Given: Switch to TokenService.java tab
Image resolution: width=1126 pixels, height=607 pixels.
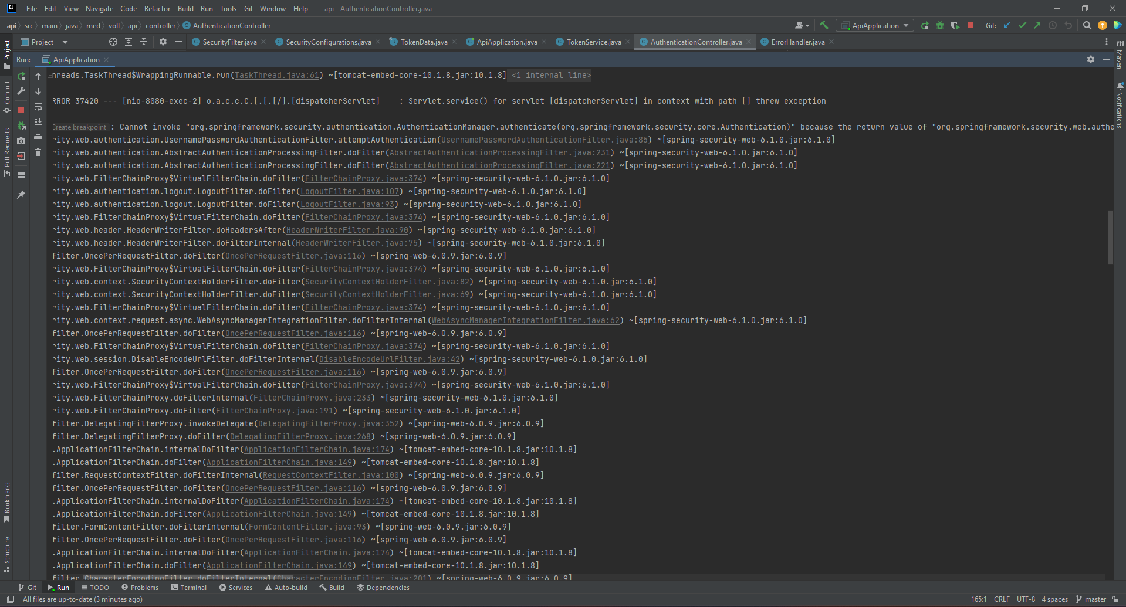Looking at the screenshot, I should pyautogui.click(x=593, y=42).
